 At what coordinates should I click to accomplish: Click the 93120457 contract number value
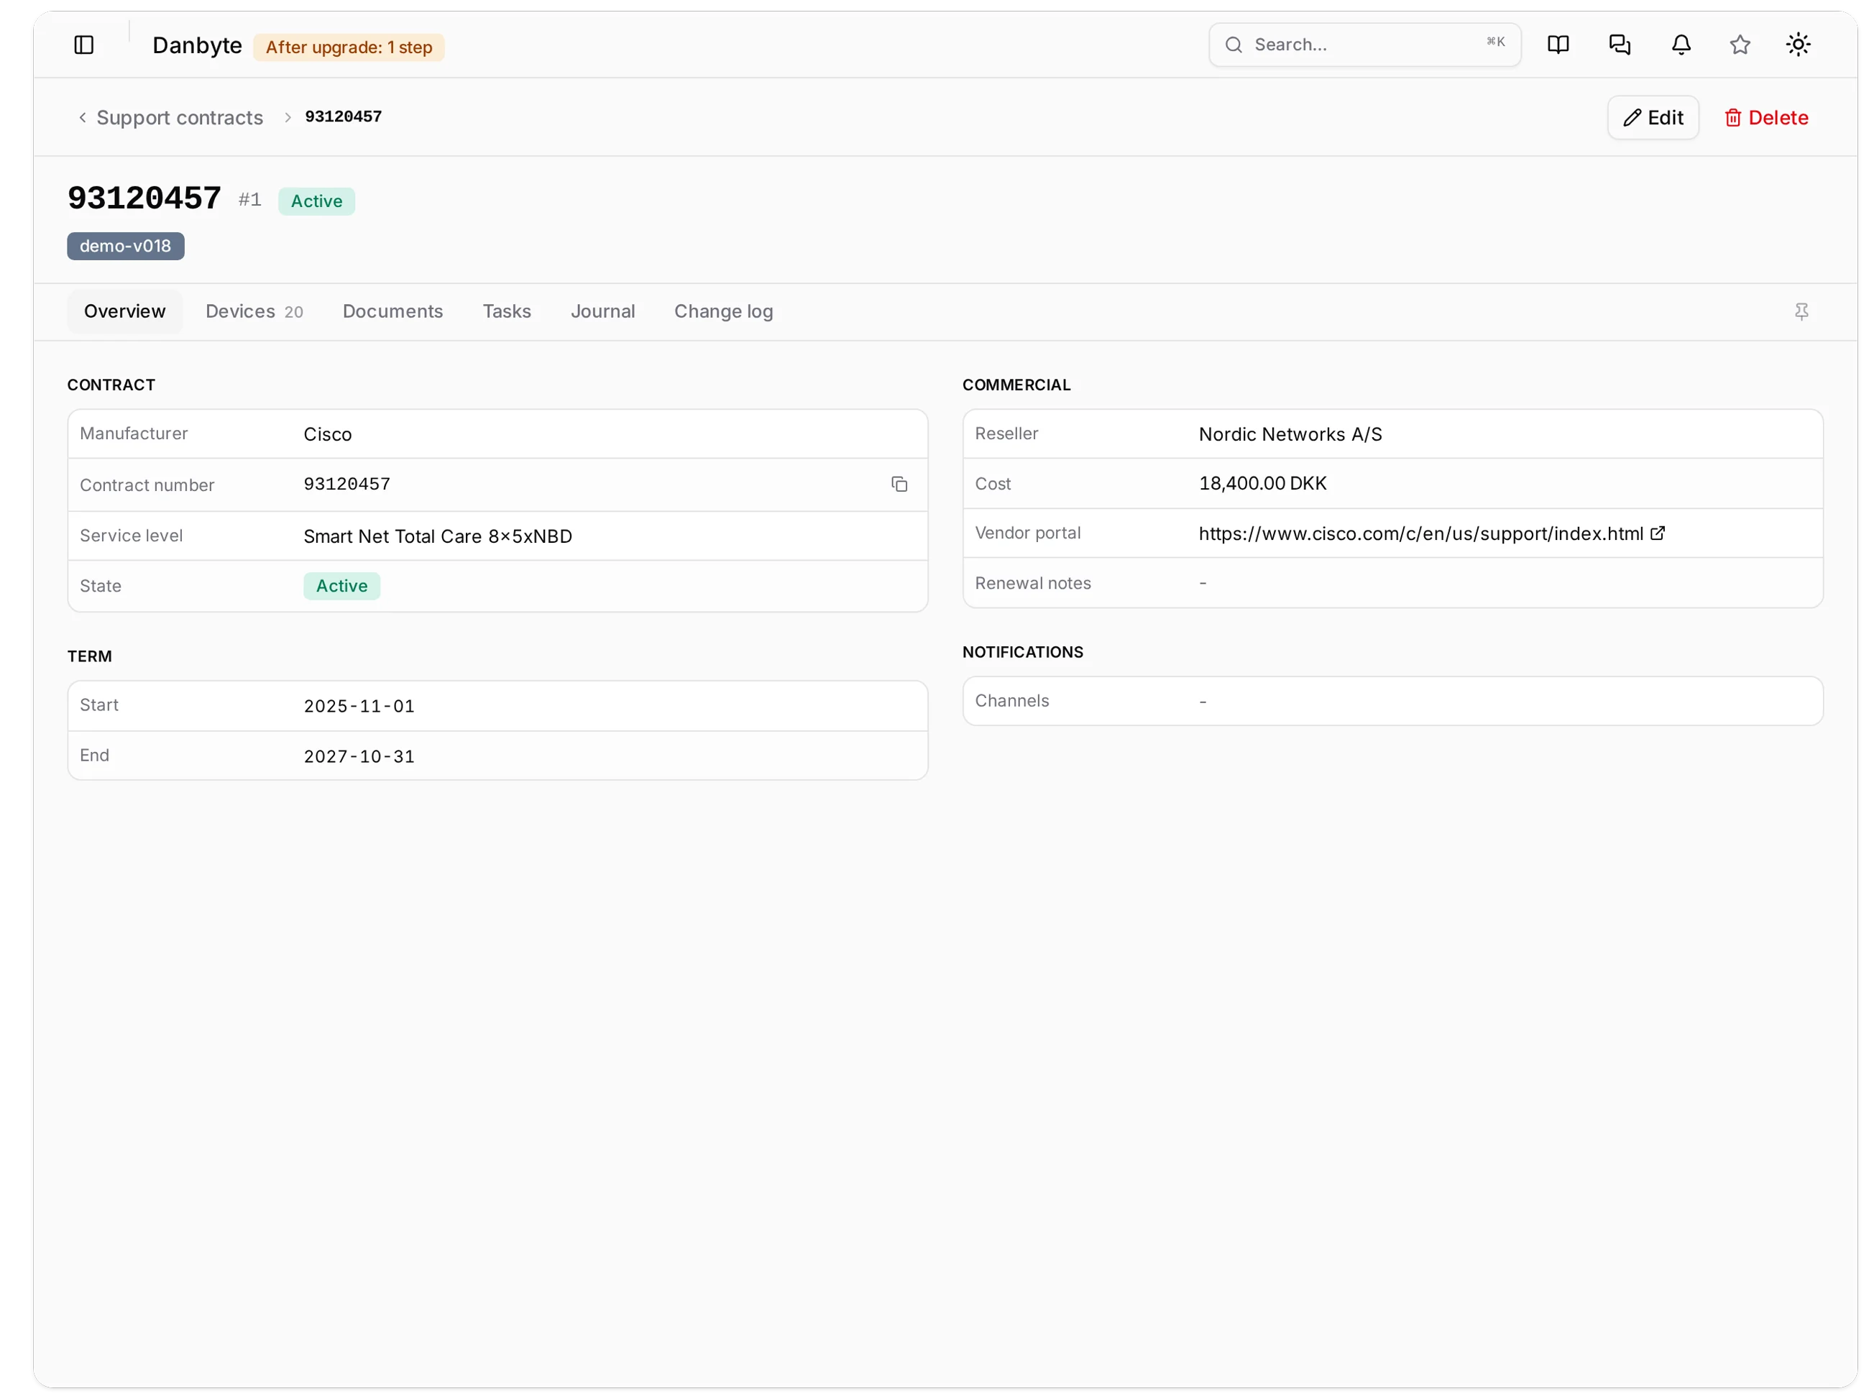[347, 484]
